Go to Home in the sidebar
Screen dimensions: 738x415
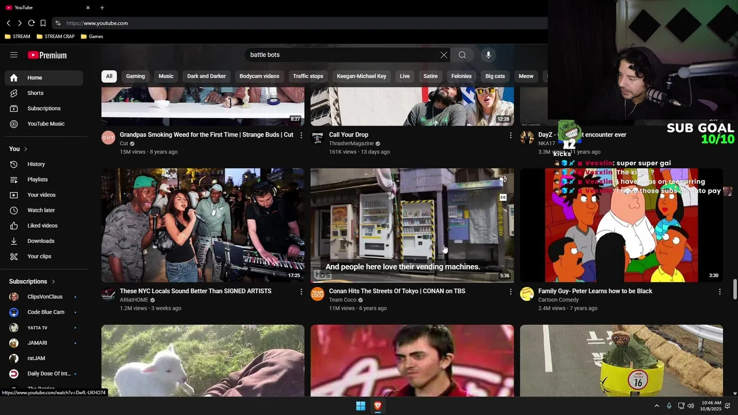44,78
